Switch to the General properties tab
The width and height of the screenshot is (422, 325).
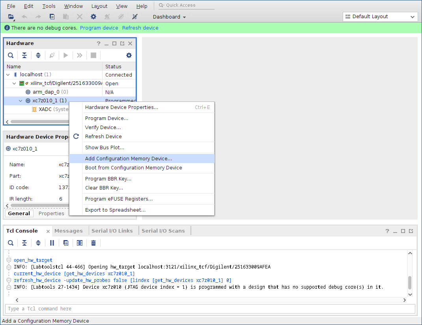click(x=19, y=213)
